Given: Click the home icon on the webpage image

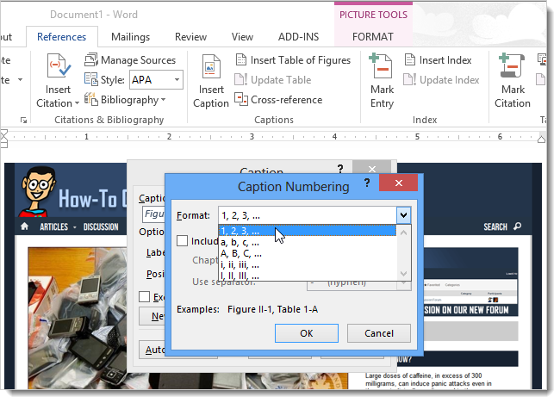Looking at the screenshot, I should (24, 226).
